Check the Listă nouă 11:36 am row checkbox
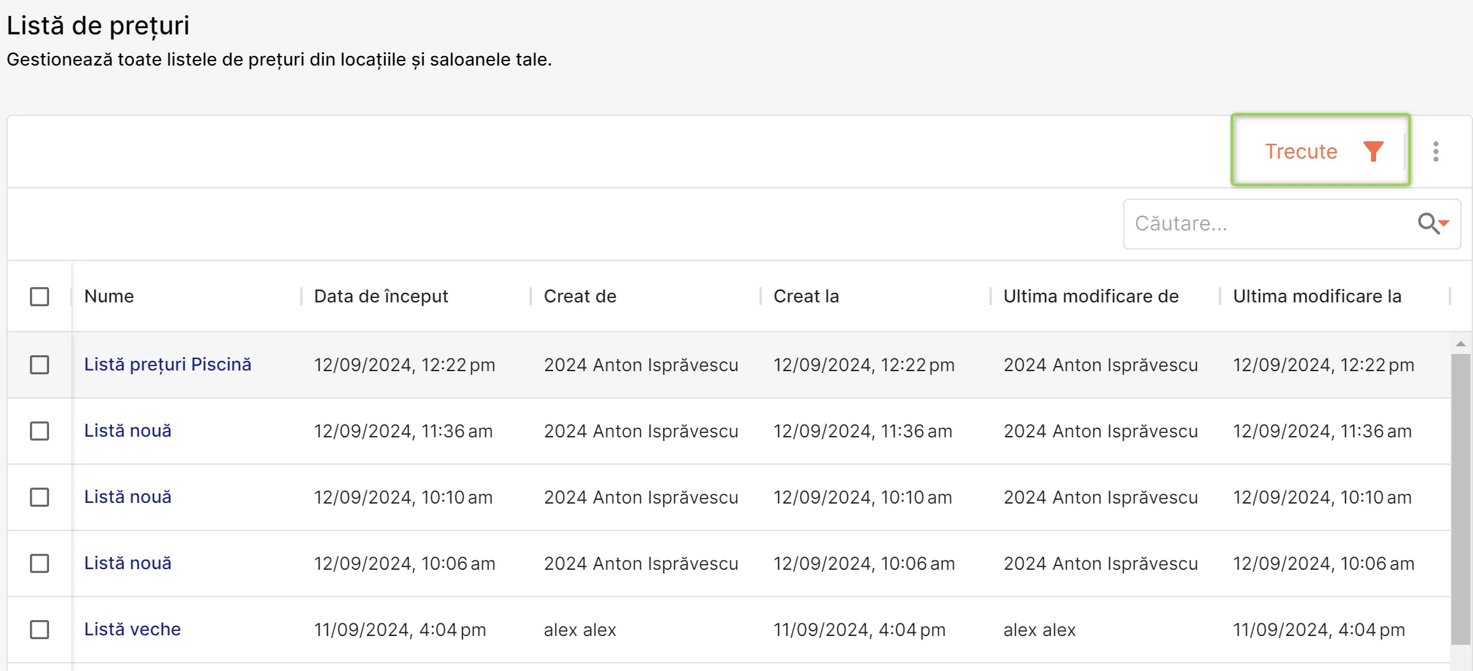The height and width of the screenshot is (671, 1473). (40, 431)
